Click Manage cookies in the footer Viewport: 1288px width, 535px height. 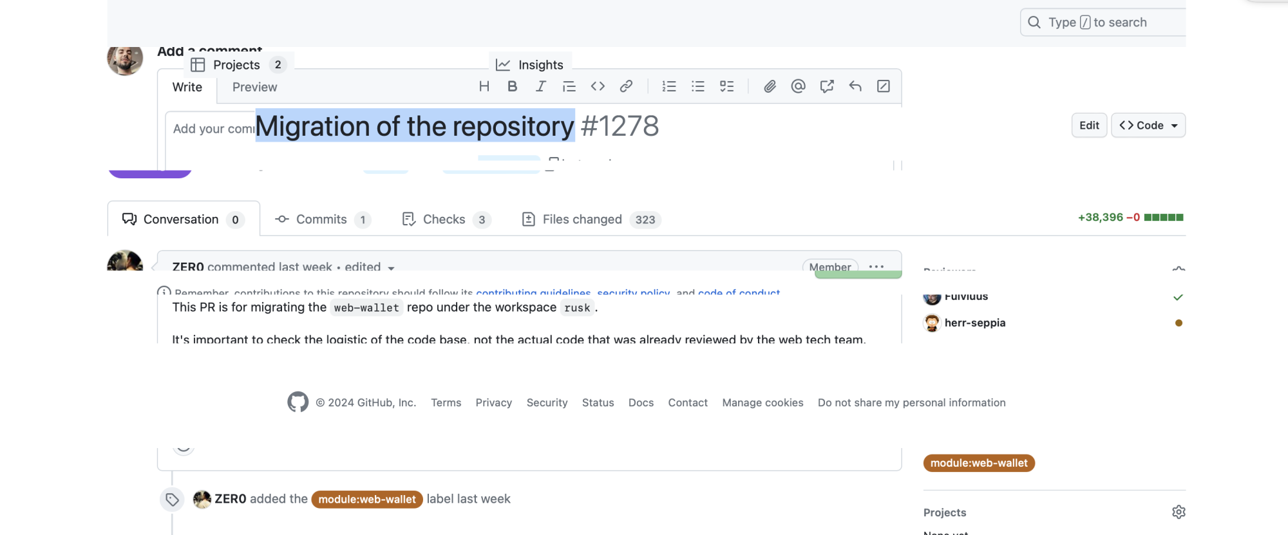tap(763, 403)
